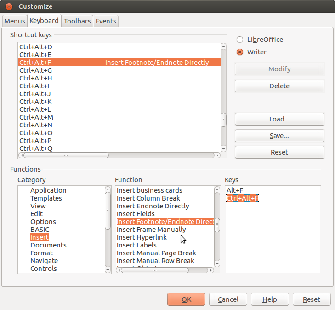Viewport: 335px width, 310px height.
Task: Select Insert Footnote/Endnote Directly function
Action: (165, 222)
